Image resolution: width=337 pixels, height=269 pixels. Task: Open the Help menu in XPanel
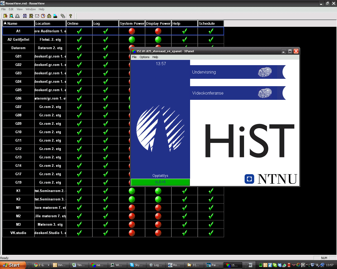pos(155,57)
